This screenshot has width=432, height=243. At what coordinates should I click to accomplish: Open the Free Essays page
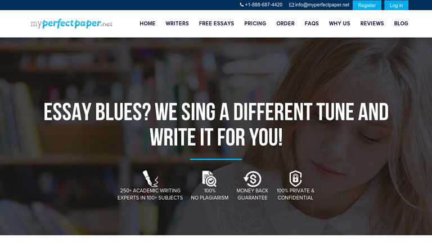(x=217, y=24)
